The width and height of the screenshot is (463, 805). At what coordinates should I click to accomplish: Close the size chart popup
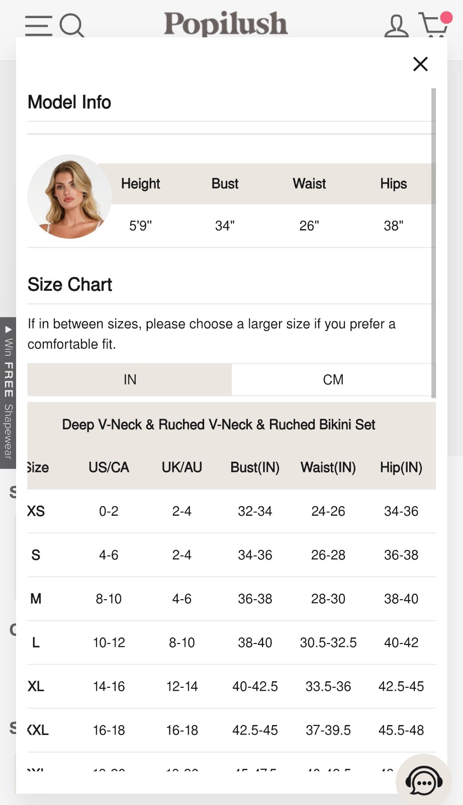coord(420,64)
